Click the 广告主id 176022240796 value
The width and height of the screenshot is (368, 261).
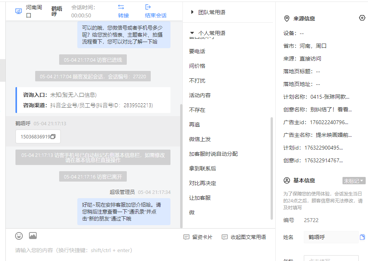point(329,122)
